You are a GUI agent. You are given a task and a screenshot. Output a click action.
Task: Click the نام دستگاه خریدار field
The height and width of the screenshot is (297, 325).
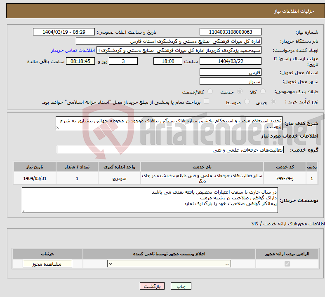pos(169,41)
